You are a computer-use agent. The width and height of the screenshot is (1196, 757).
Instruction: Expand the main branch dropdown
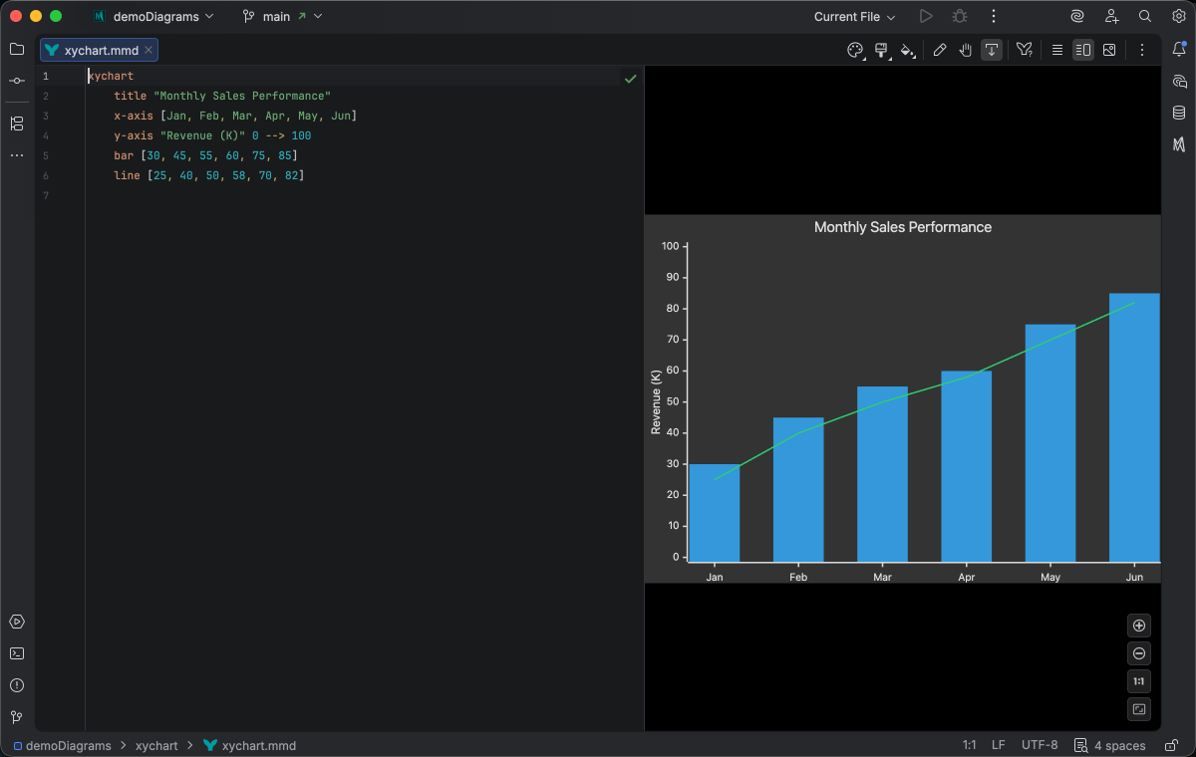tap(282, 17)
